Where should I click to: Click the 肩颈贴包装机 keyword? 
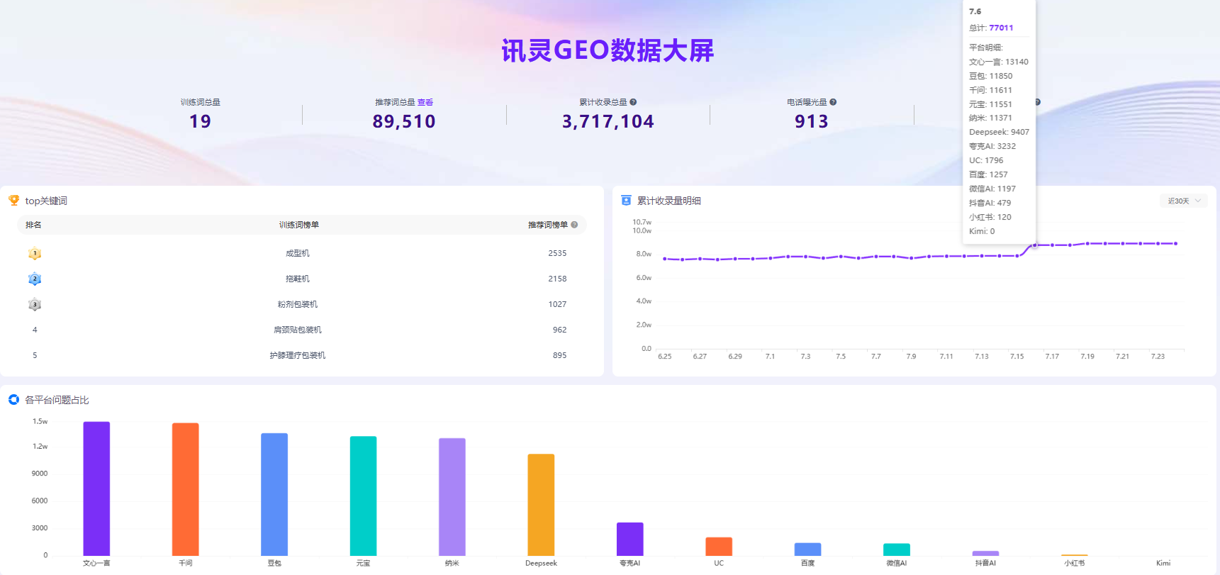pyautogui.click(x=298, y=330)
